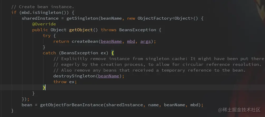
Task: Click underlined "beanName" inside createBean call
Action: [111, 41]
